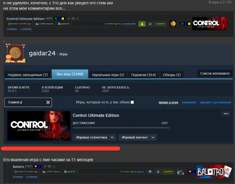Open Balatro banner image in giveaway row
The width and height of the screenshot is (235, 184).
click(x=214, y=172)
